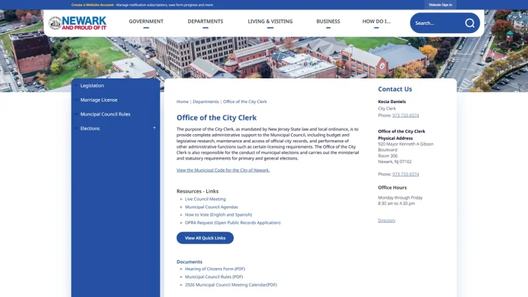
Task: Click the Documents heading
Action: (x=189, y=262)
